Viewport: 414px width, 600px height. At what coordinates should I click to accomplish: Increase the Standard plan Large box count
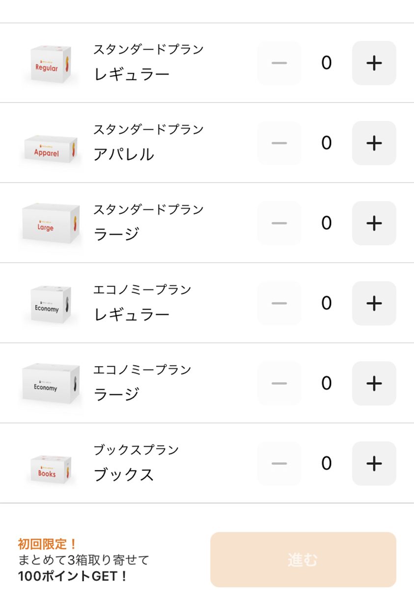(x=374, y=223)
